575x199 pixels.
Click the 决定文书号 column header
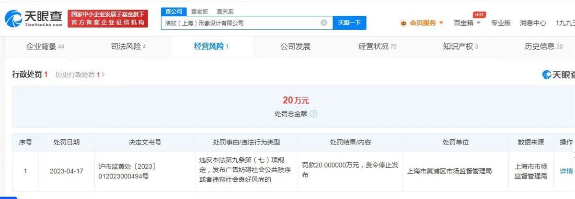(145, 142)
